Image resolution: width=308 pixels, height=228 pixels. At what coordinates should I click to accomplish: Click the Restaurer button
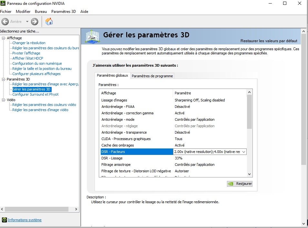(x=240, y=184)
